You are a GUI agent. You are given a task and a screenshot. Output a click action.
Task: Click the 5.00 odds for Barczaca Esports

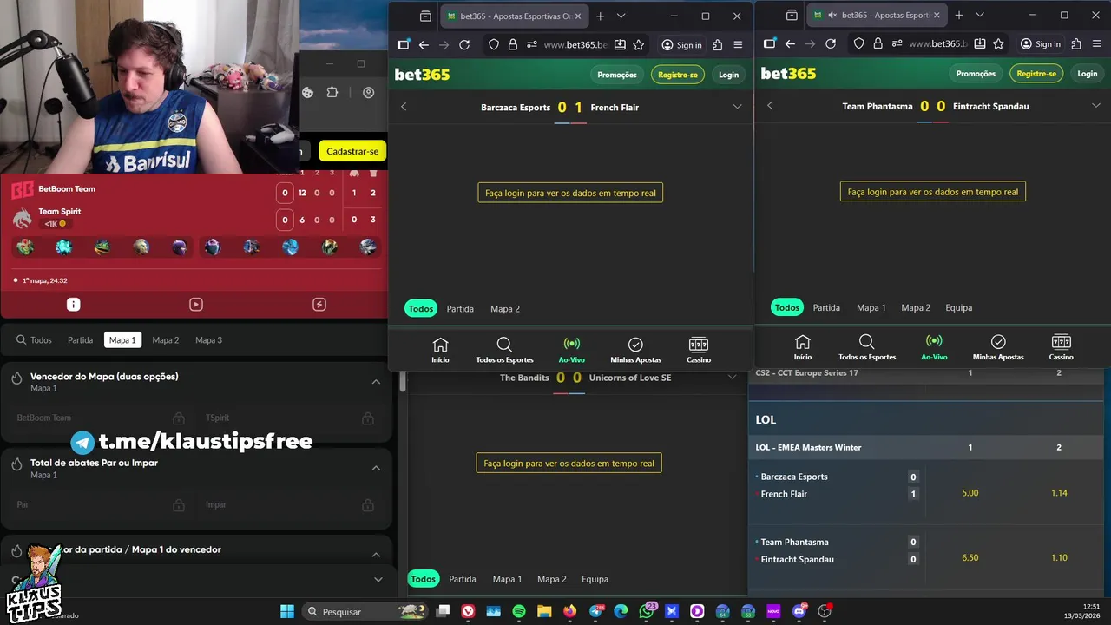pyautogui.click(x=970, y=493)
